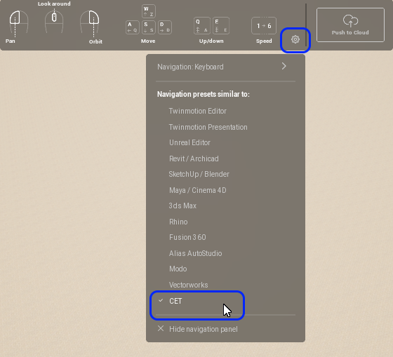Choose the Fusion 360 preset

(187, 237)
